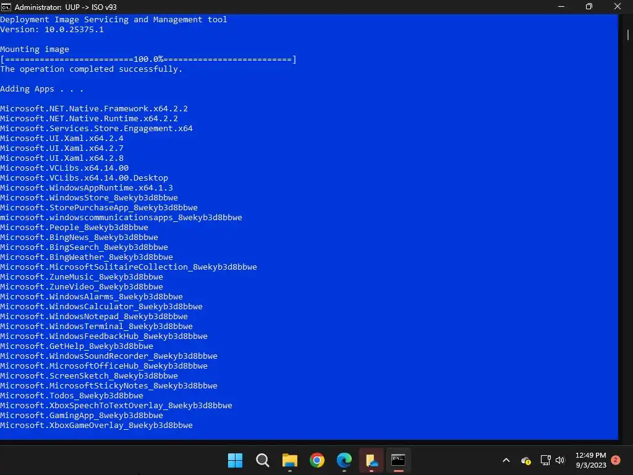Click 'Microsoft.StorePurchaseApp_8wekyb3d8bbwe' line

(x=99, y=208)
